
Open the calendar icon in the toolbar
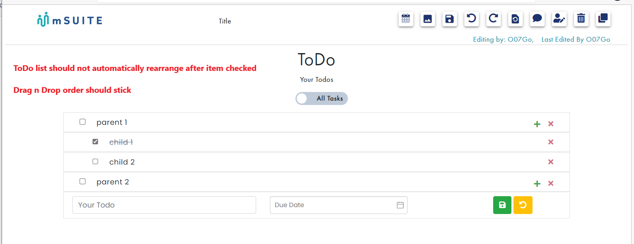[x=405, y=19]
